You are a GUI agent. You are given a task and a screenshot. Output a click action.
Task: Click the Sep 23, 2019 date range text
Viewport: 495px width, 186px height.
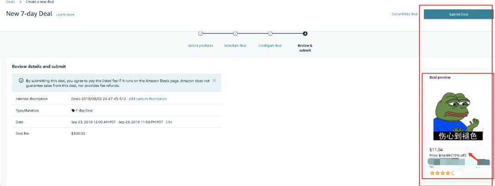tap(117, 122)
